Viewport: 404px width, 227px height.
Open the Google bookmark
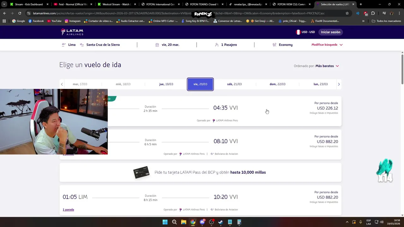tap(18, 21)
